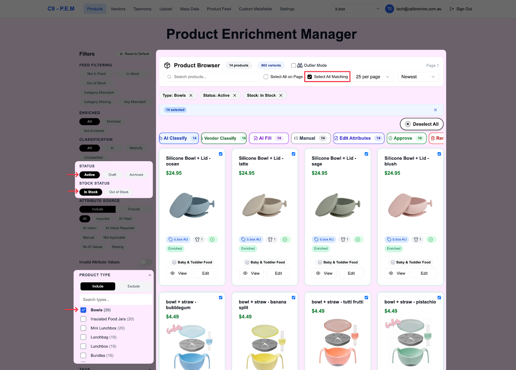Click the green check icon on Silicone Bowl latte

[x=285, y=239]
